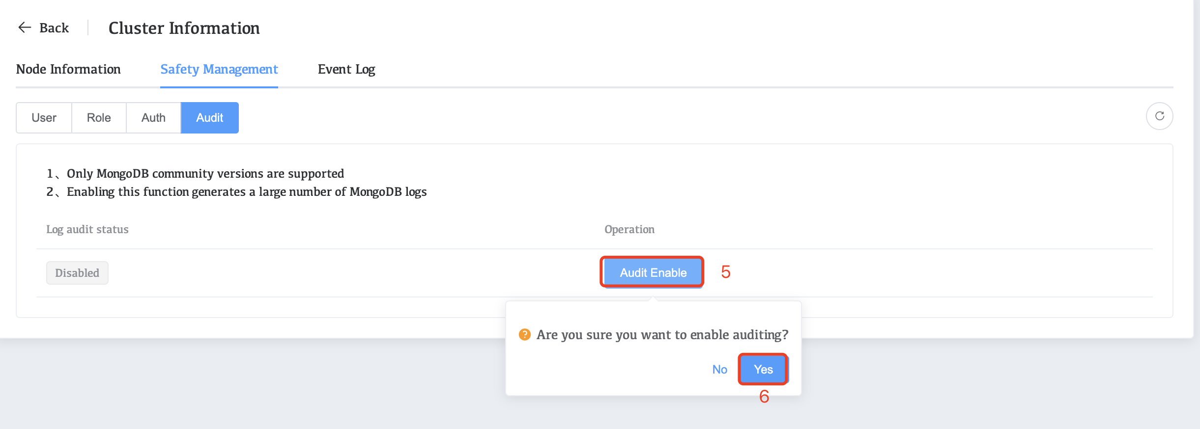Click the Back arrow icon
Image resolution: width=1200 pixels, height=429 pixels.
point(25,27)
